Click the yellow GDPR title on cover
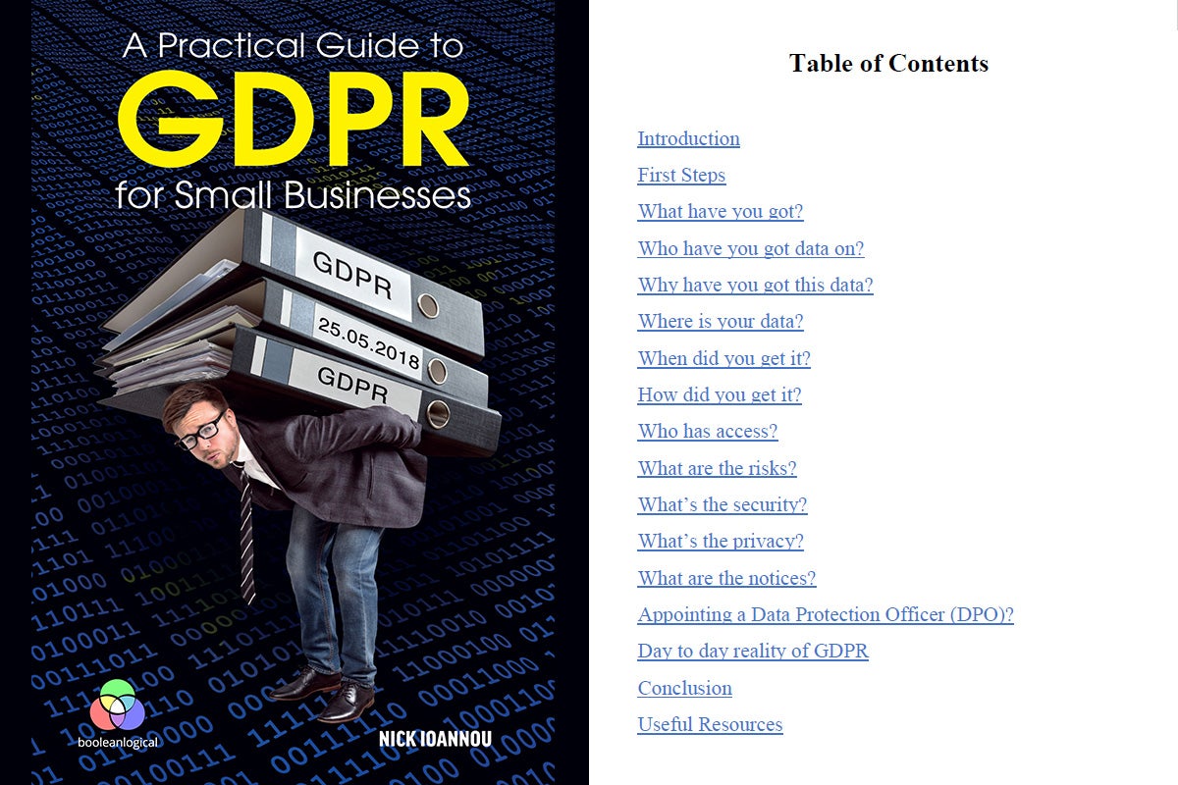Screen dimensions: 1178x785 pyautogui.click(x=293, y=120)
